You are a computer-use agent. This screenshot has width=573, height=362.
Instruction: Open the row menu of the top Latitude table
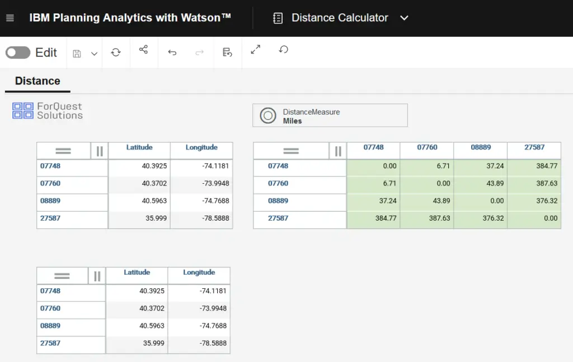[63, 150]
